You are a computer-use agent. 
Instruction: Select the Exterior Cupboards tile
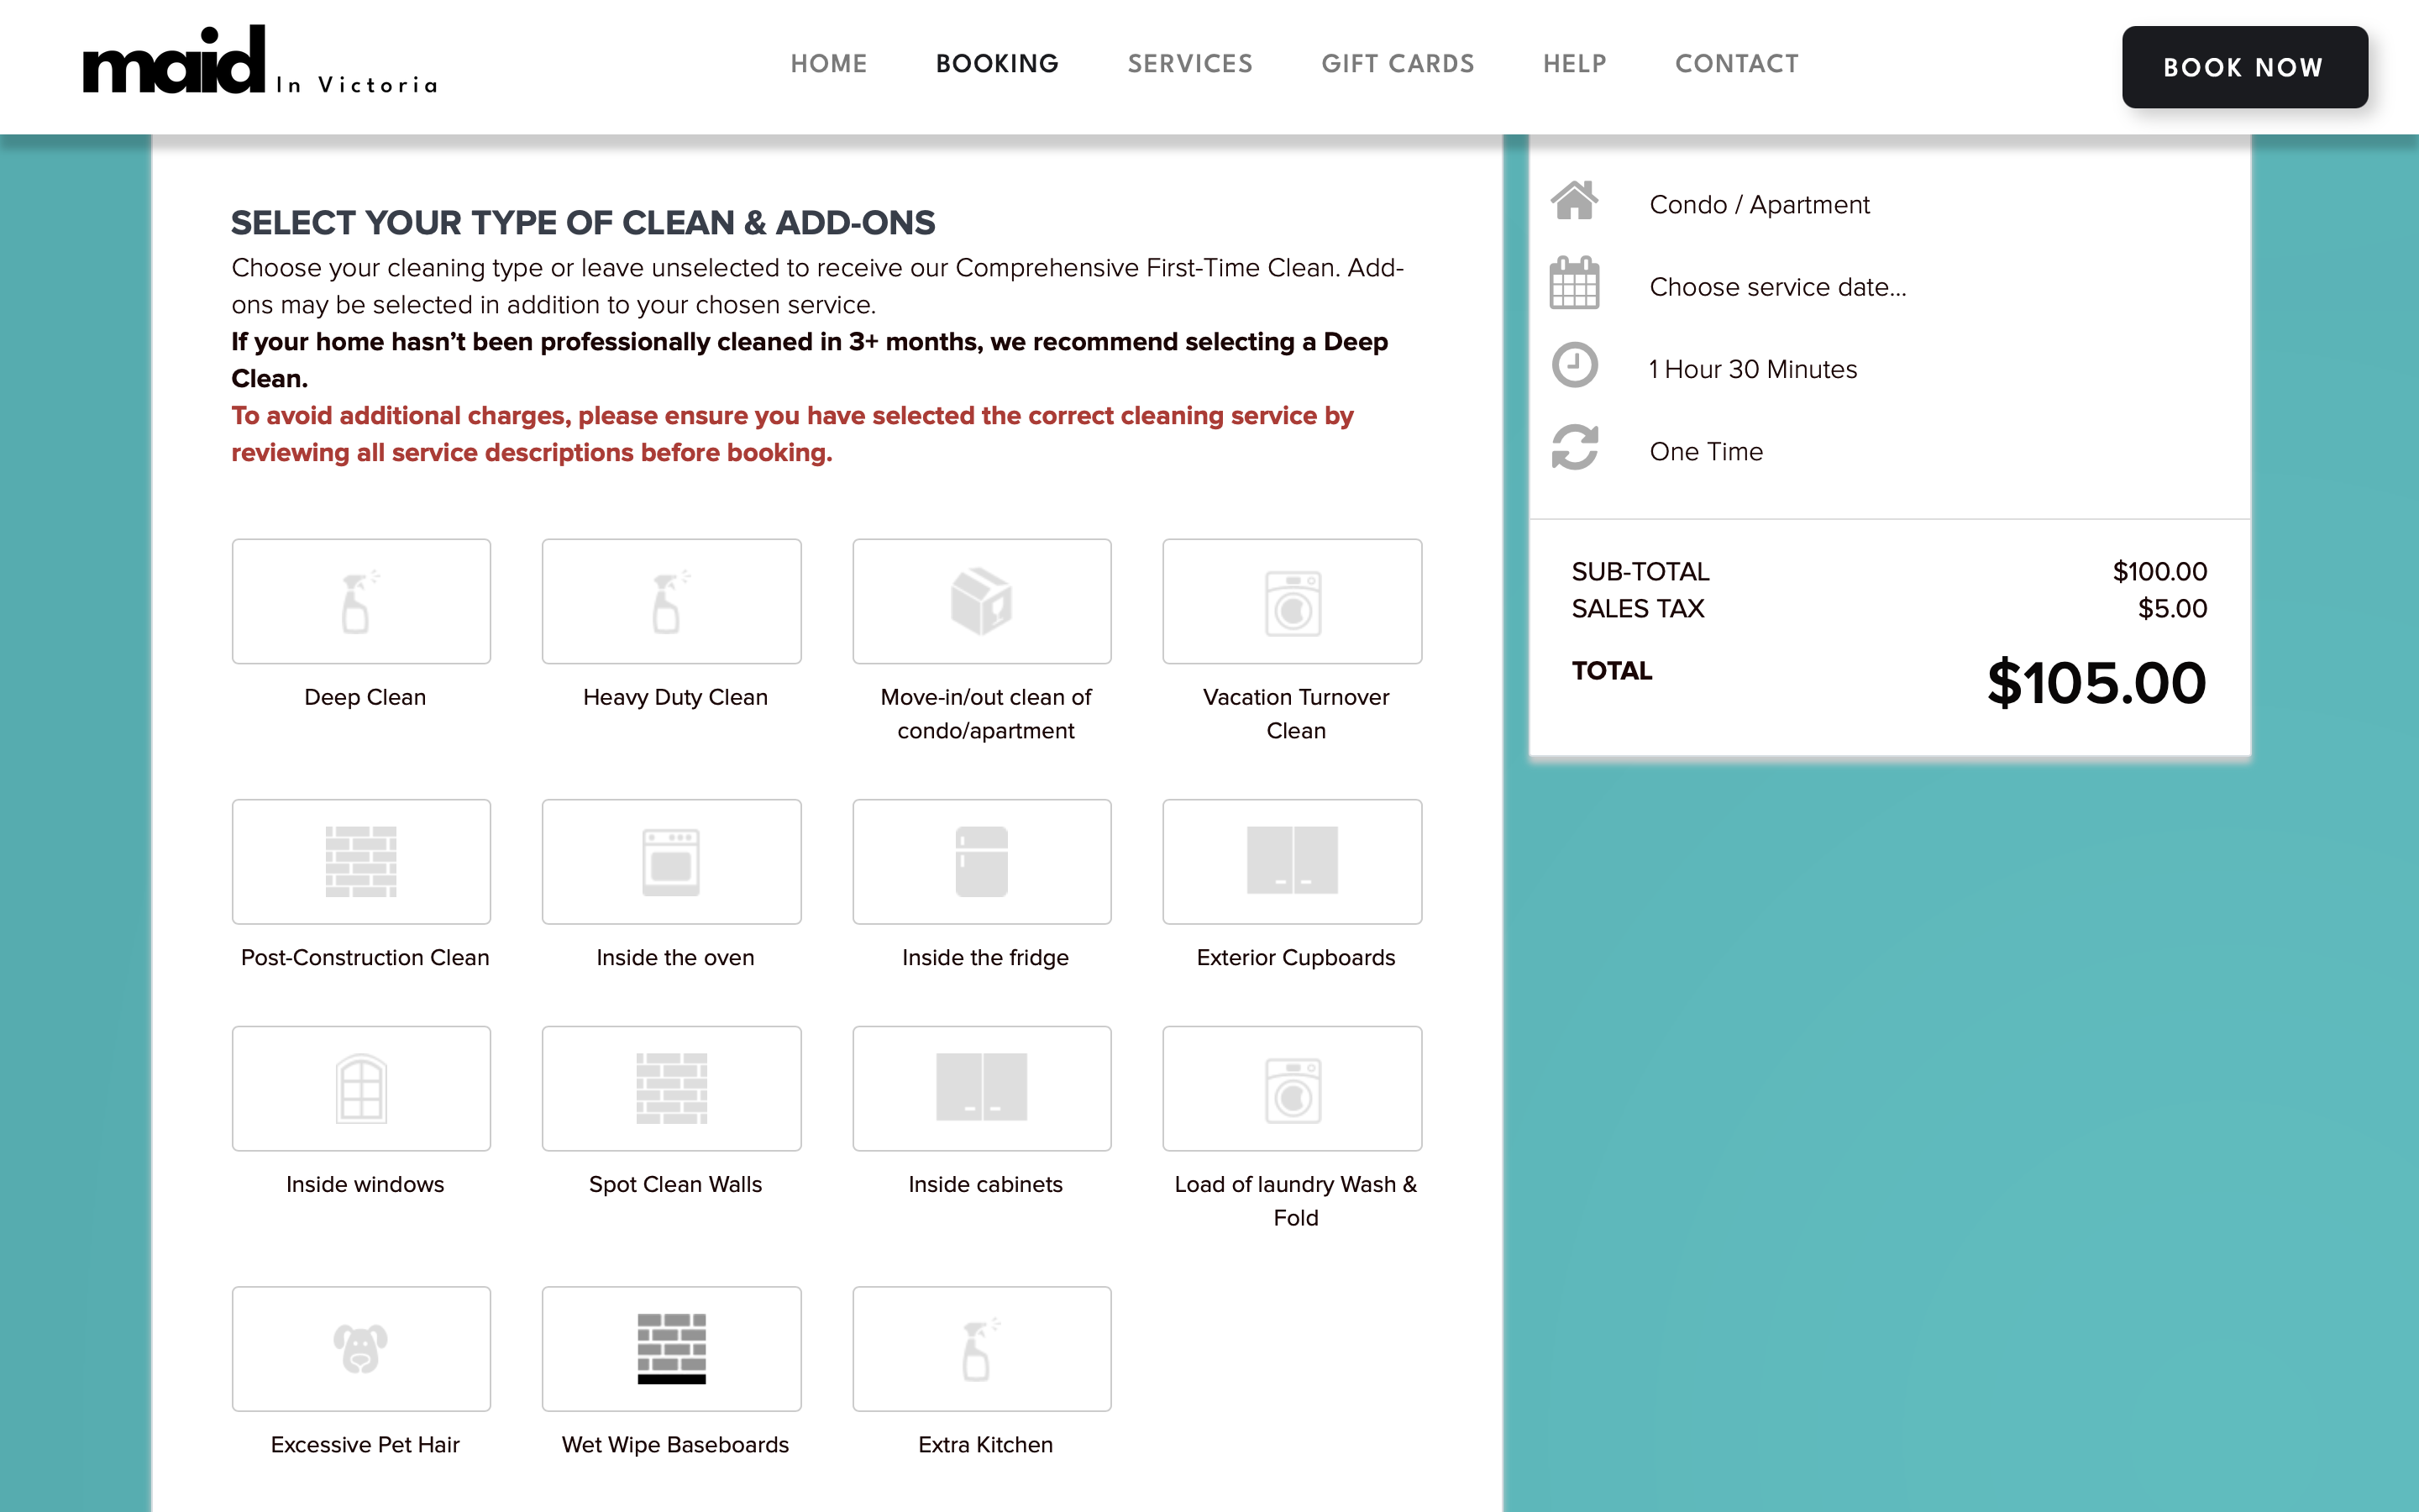tap(1292, 861)
